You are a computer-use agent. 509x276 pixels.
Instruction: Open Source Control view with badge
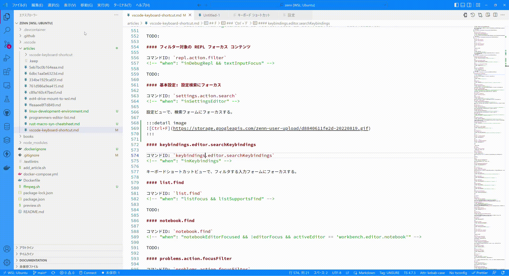[x=7, y=44]
